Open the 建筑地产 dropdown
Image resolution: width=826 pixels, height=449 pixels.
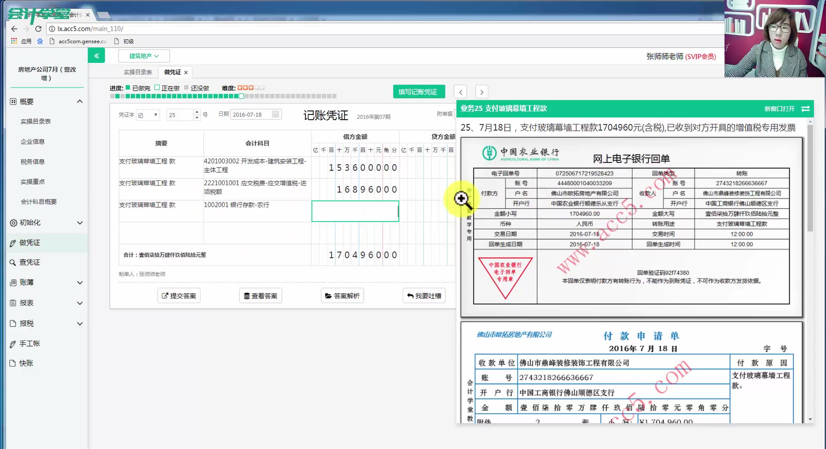[x=144, y=56]
